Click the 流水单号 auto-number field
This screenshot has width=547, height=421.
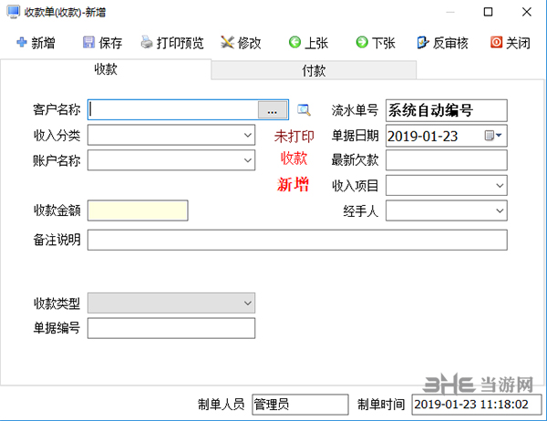pos(447,110)
